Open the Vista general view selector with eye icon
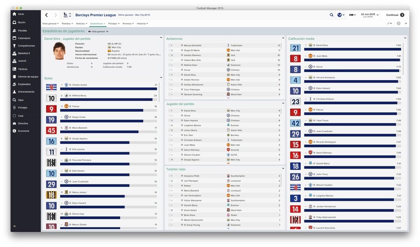The image size is (420, 247). [x=98, y=31]
